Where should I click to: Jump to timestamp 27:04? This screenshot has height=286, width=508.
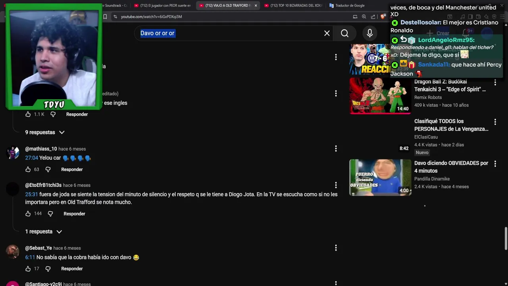tap(31, 158)
